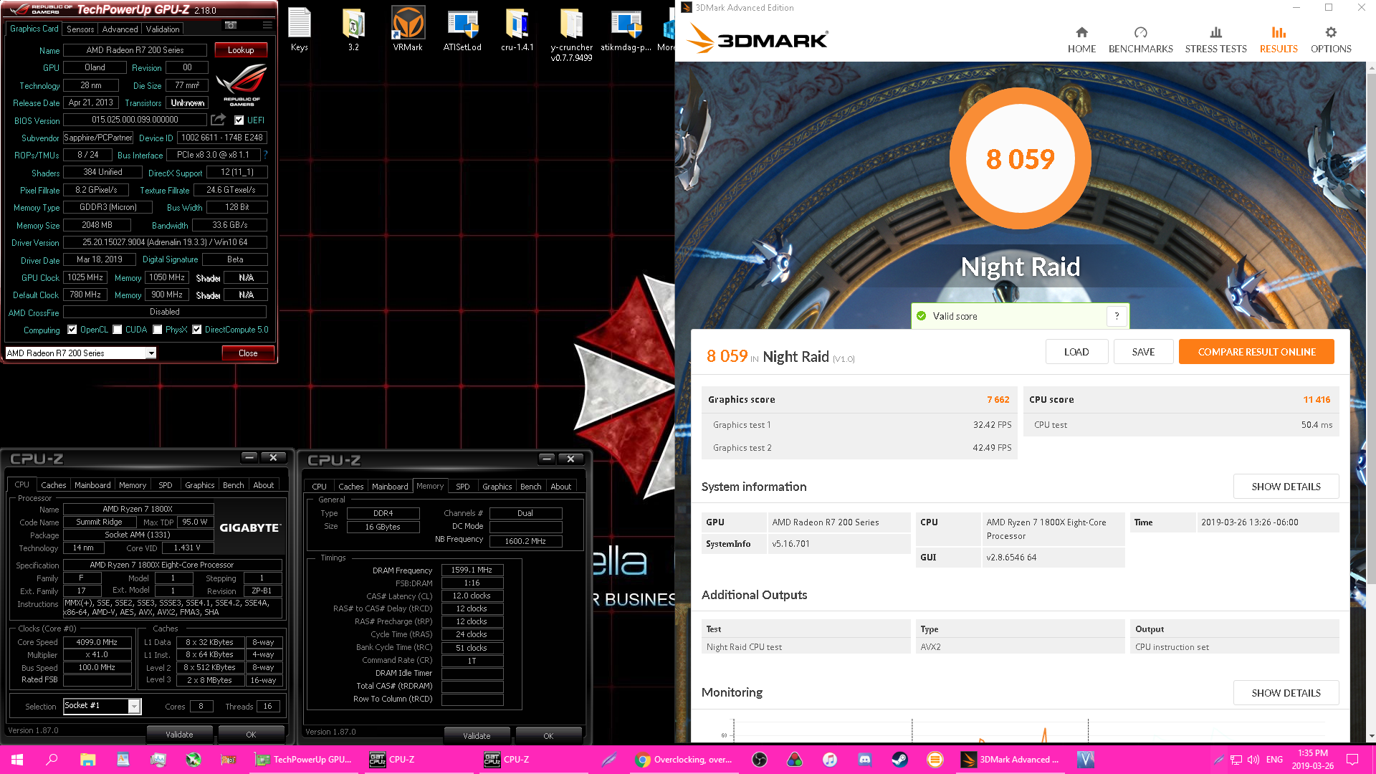
Task: Show details for System information
Action: click(1286, 487)
